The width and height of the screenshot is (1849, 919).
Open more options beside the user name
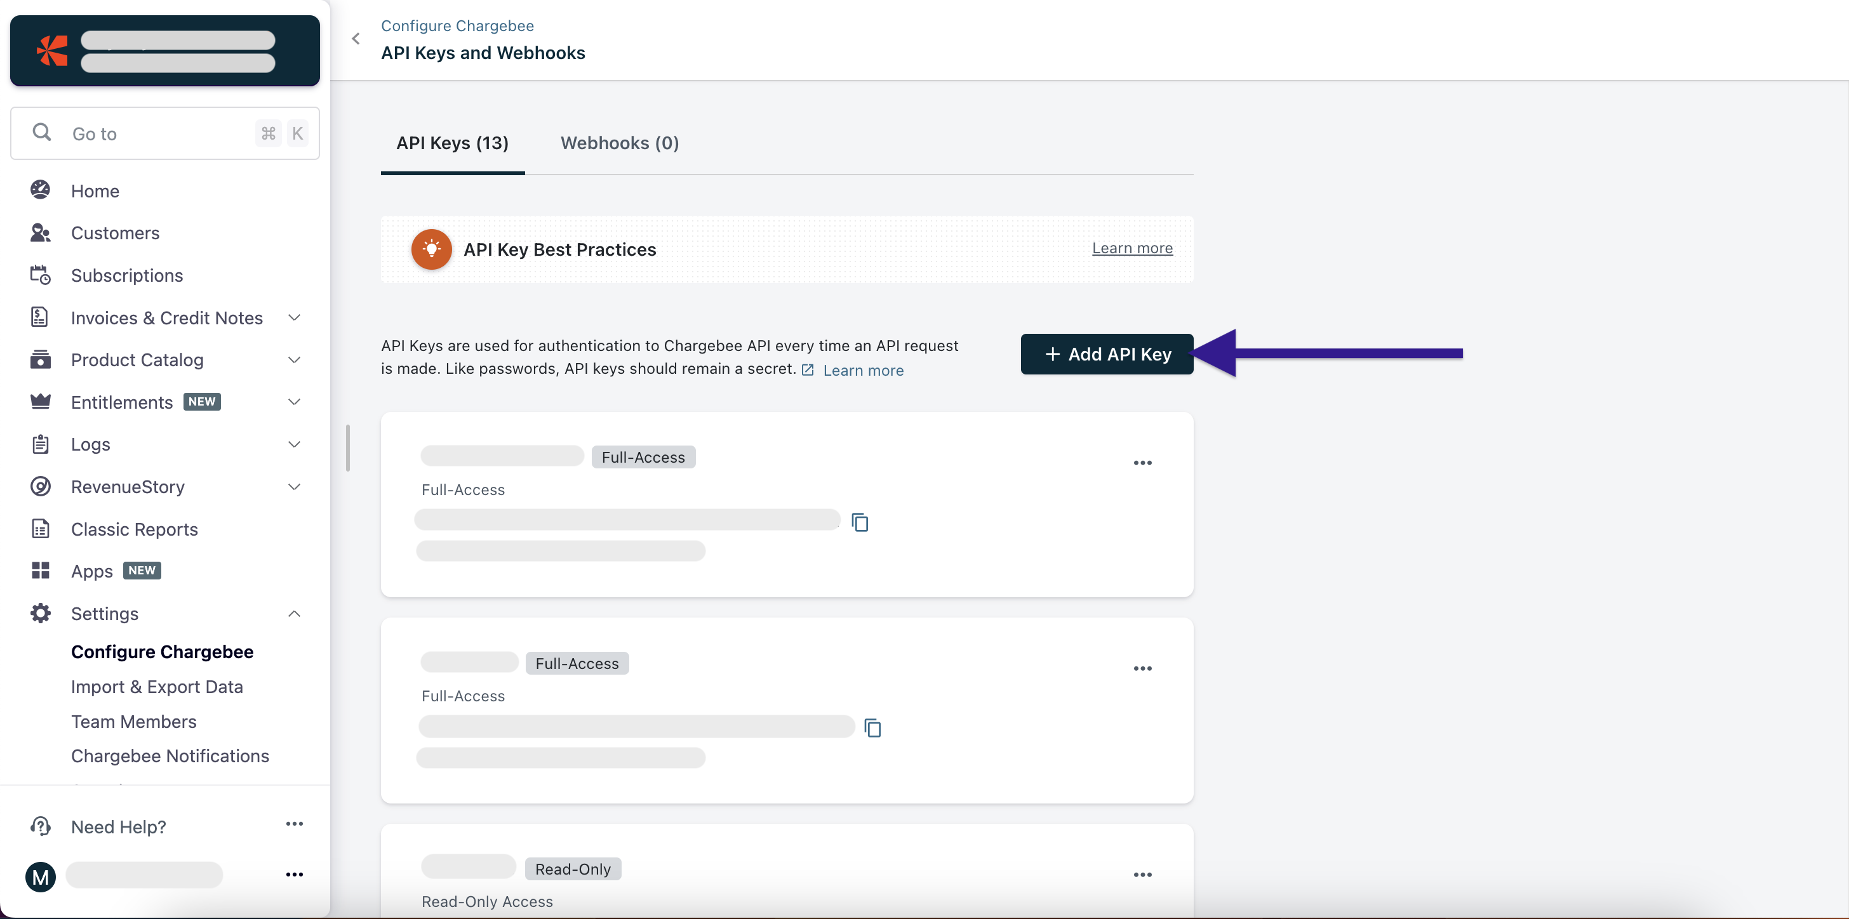coord(294,875)
